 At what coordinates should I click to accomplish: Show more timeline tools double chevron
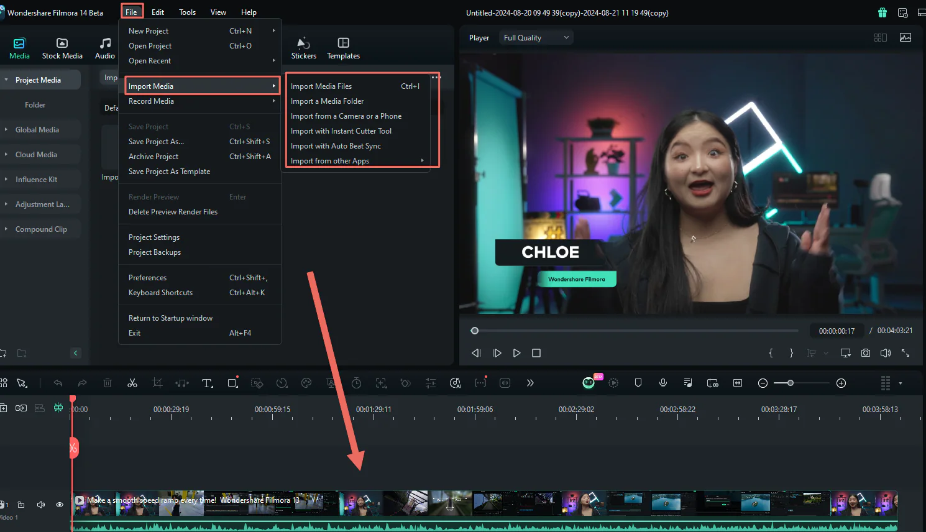coord(530,383)
